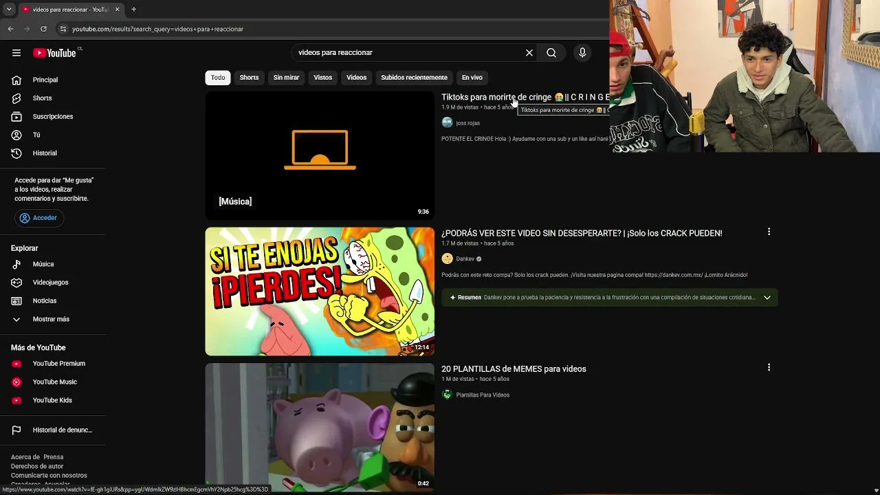Click the description starting "Podrás con este reto compa?"

(x=595, y=275)
